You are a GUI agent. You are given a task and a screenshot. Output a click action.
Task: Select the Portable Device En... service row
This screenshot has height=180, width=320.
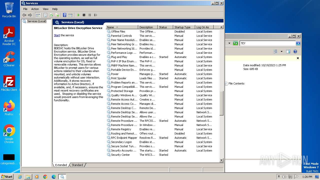tap(163, 70)
